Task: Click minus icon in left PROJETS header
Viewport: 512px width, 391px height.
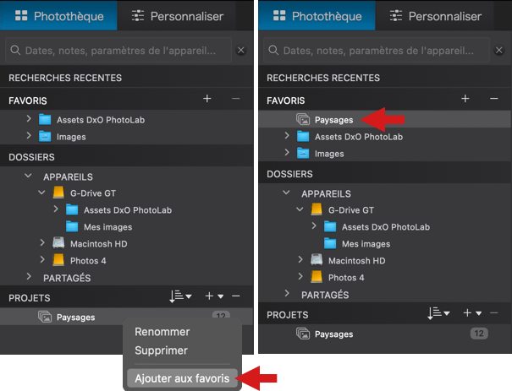Action: pos(236,296)
